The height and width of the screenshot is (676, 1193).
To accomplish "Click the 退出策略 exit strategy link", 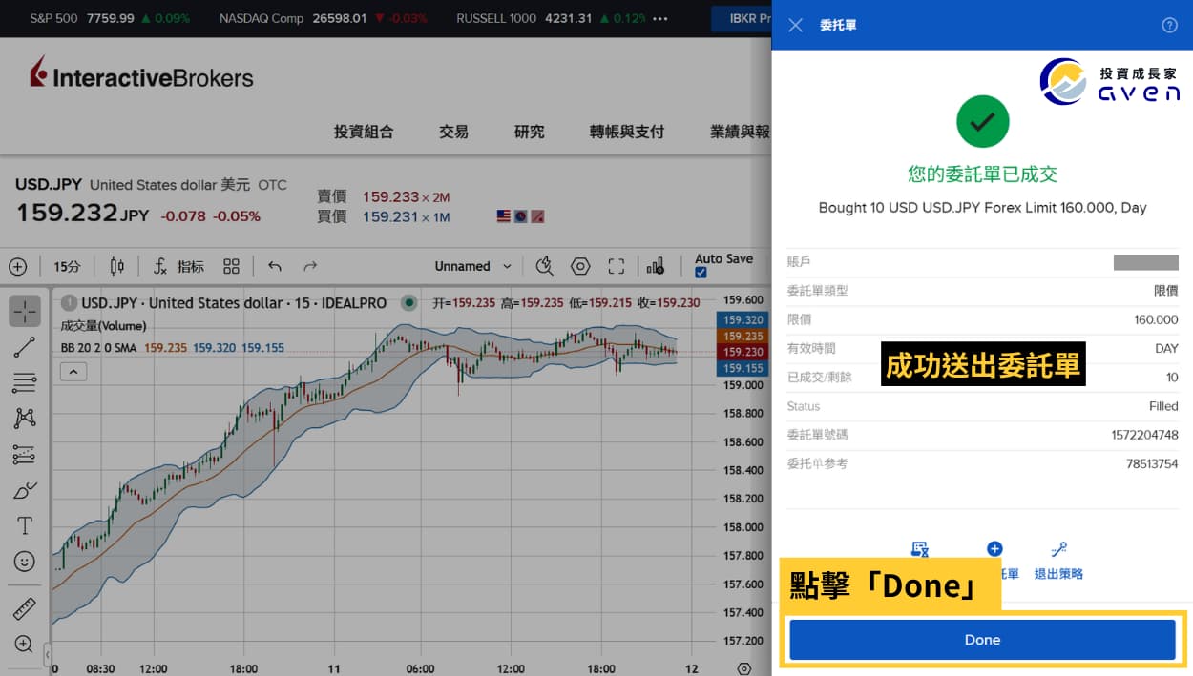I will [x=1058, y=574].
